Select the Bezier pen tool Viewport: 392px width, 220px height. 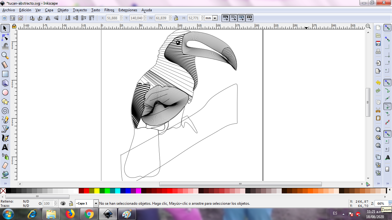pyautogui.click(x=5, y=129)
